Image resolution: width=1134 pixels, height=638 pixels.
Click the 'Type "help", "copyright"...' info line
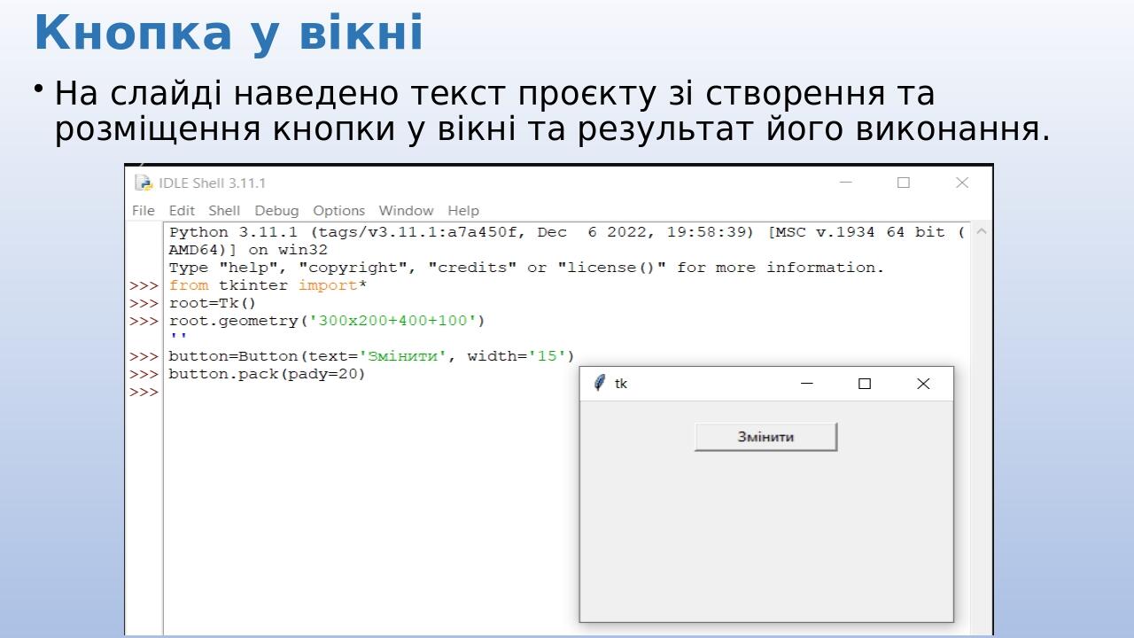tap(526, 268)
